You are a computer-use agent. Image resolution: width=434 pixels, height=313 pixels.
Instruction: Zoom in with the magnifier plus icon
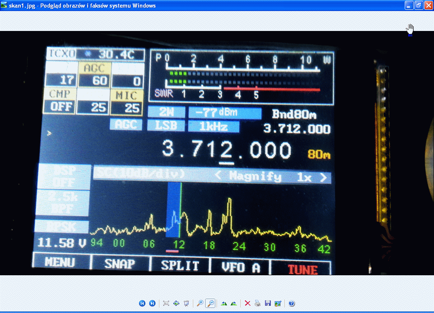coord(200,303)
